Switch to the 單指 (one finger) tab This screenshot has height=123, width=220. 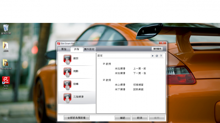pos(64,49)
